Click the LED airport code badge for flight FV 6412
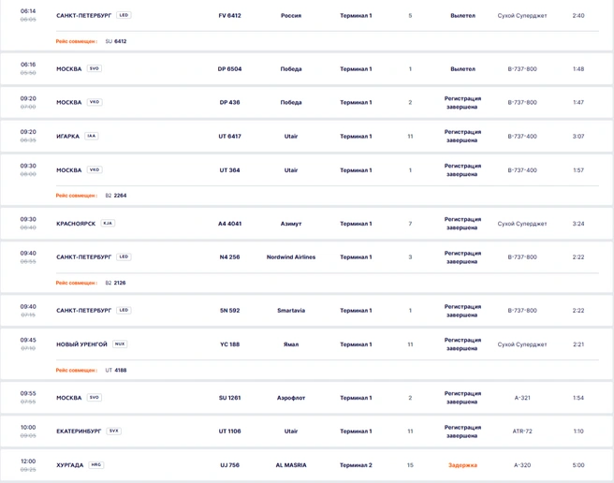The height and width of the screenshot is (483, 614). click(124, 15)
